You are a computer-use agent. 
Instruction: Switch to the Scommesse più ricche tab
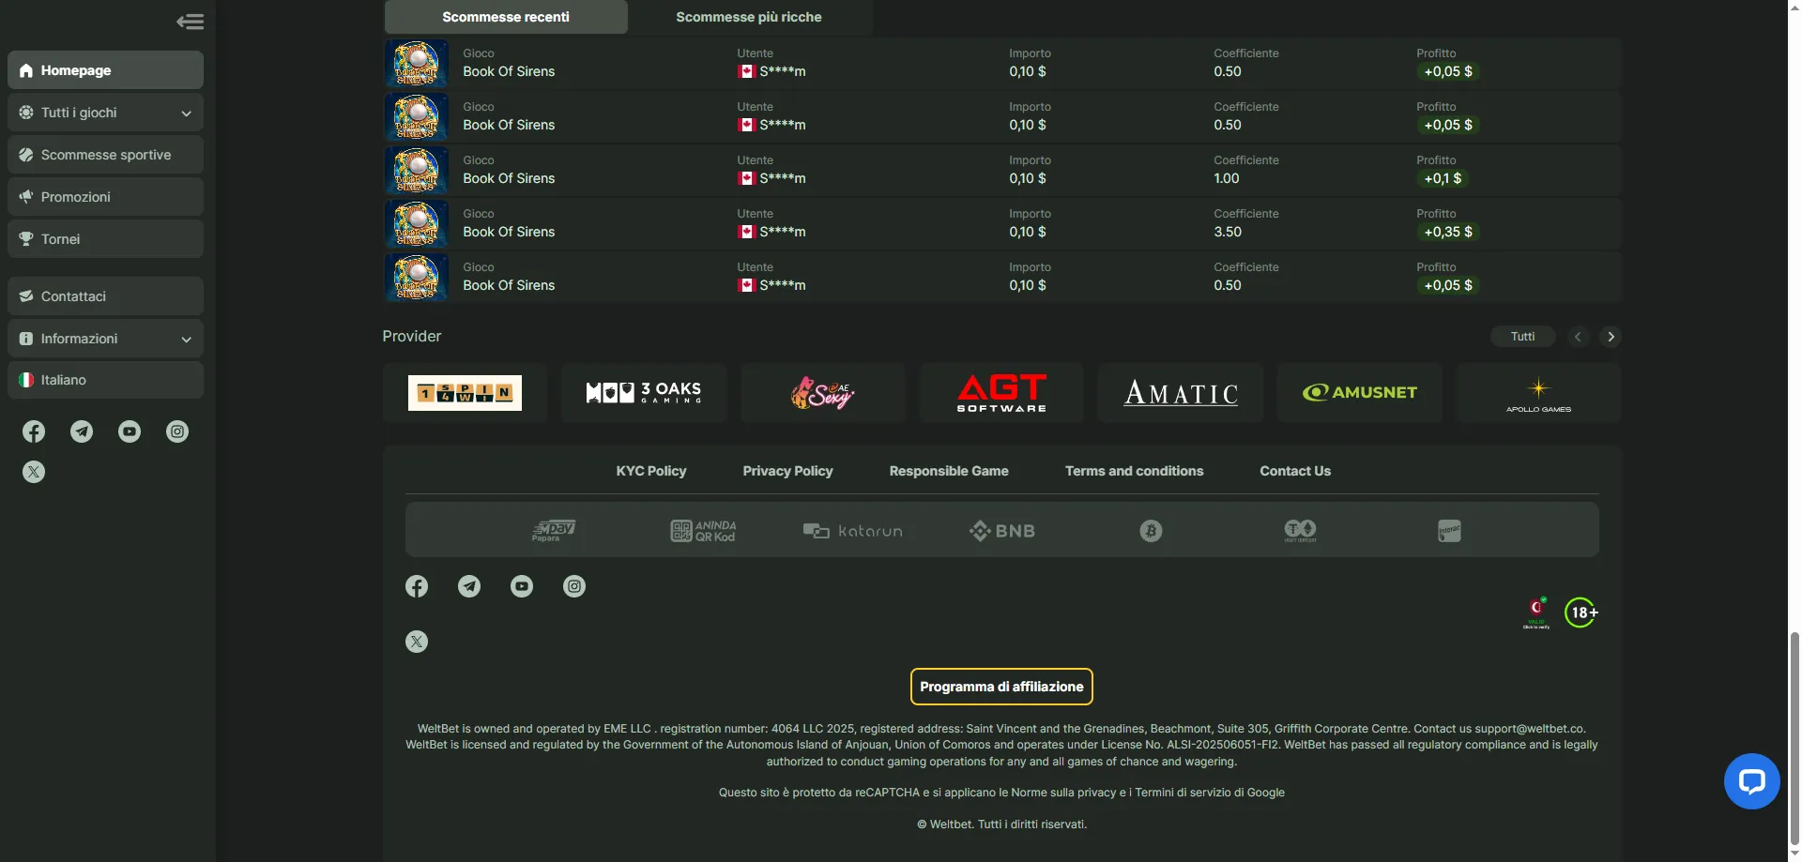point(749,17)
